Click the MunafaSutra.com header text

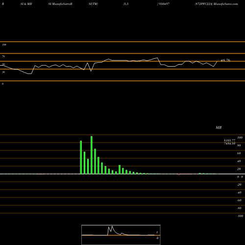[x=225, y=4]
